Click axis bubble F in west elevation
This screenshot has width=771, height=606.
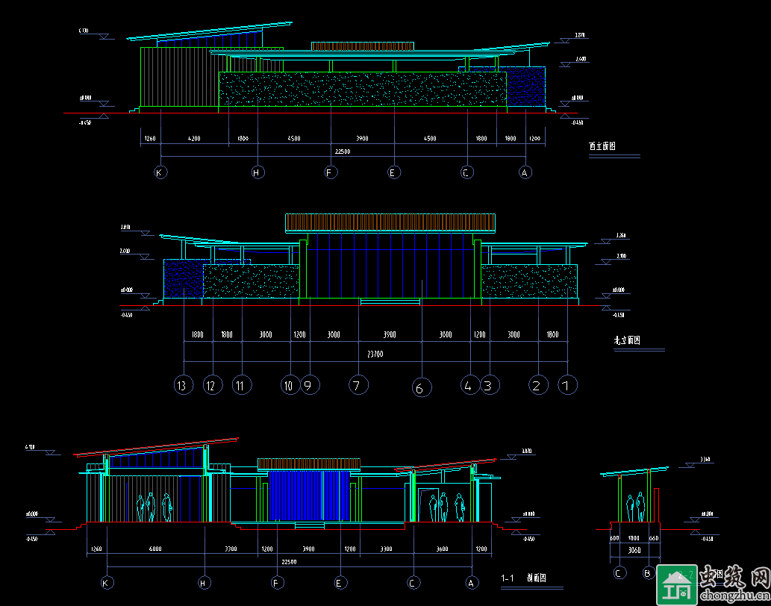pyautogui.click(x=331, y=172)
